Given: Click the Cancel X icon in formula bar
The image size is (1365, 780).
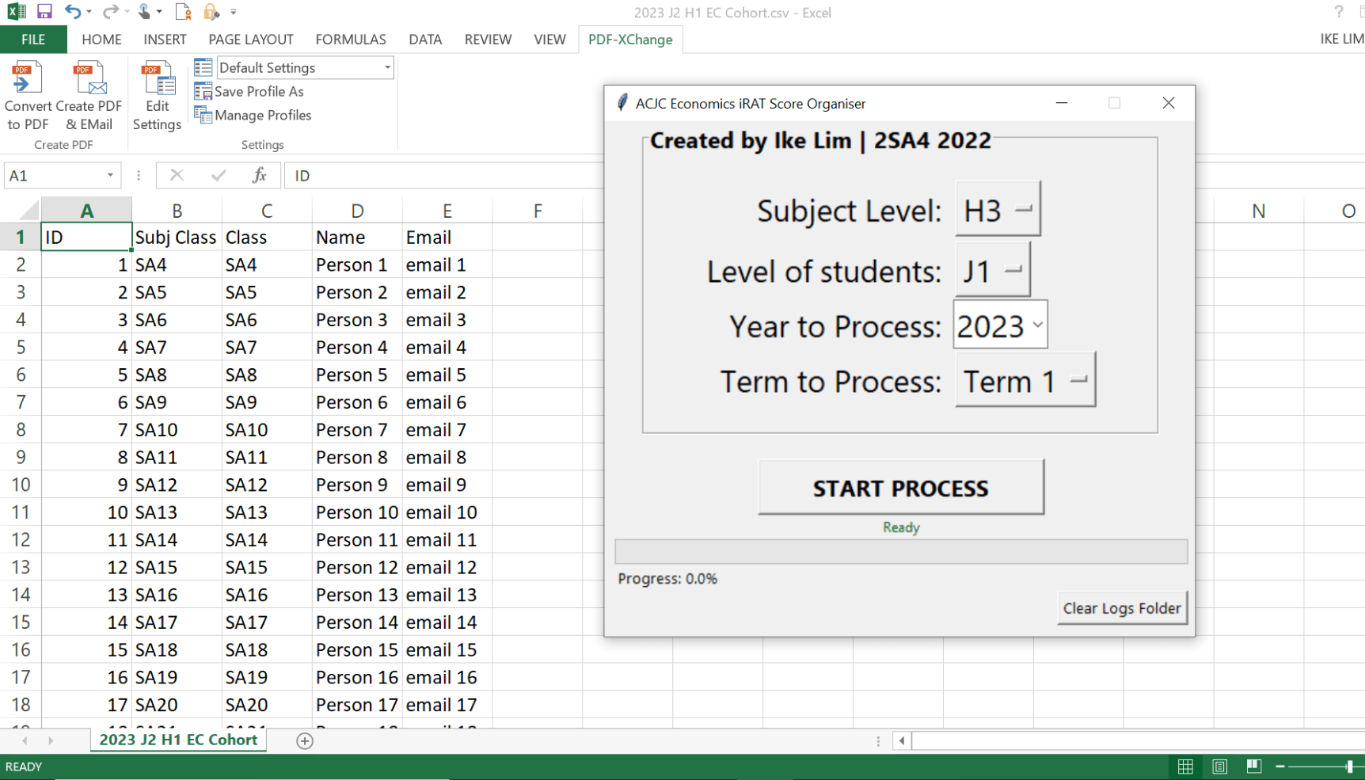Looking at the screenshot, I should tap(177, 176).
